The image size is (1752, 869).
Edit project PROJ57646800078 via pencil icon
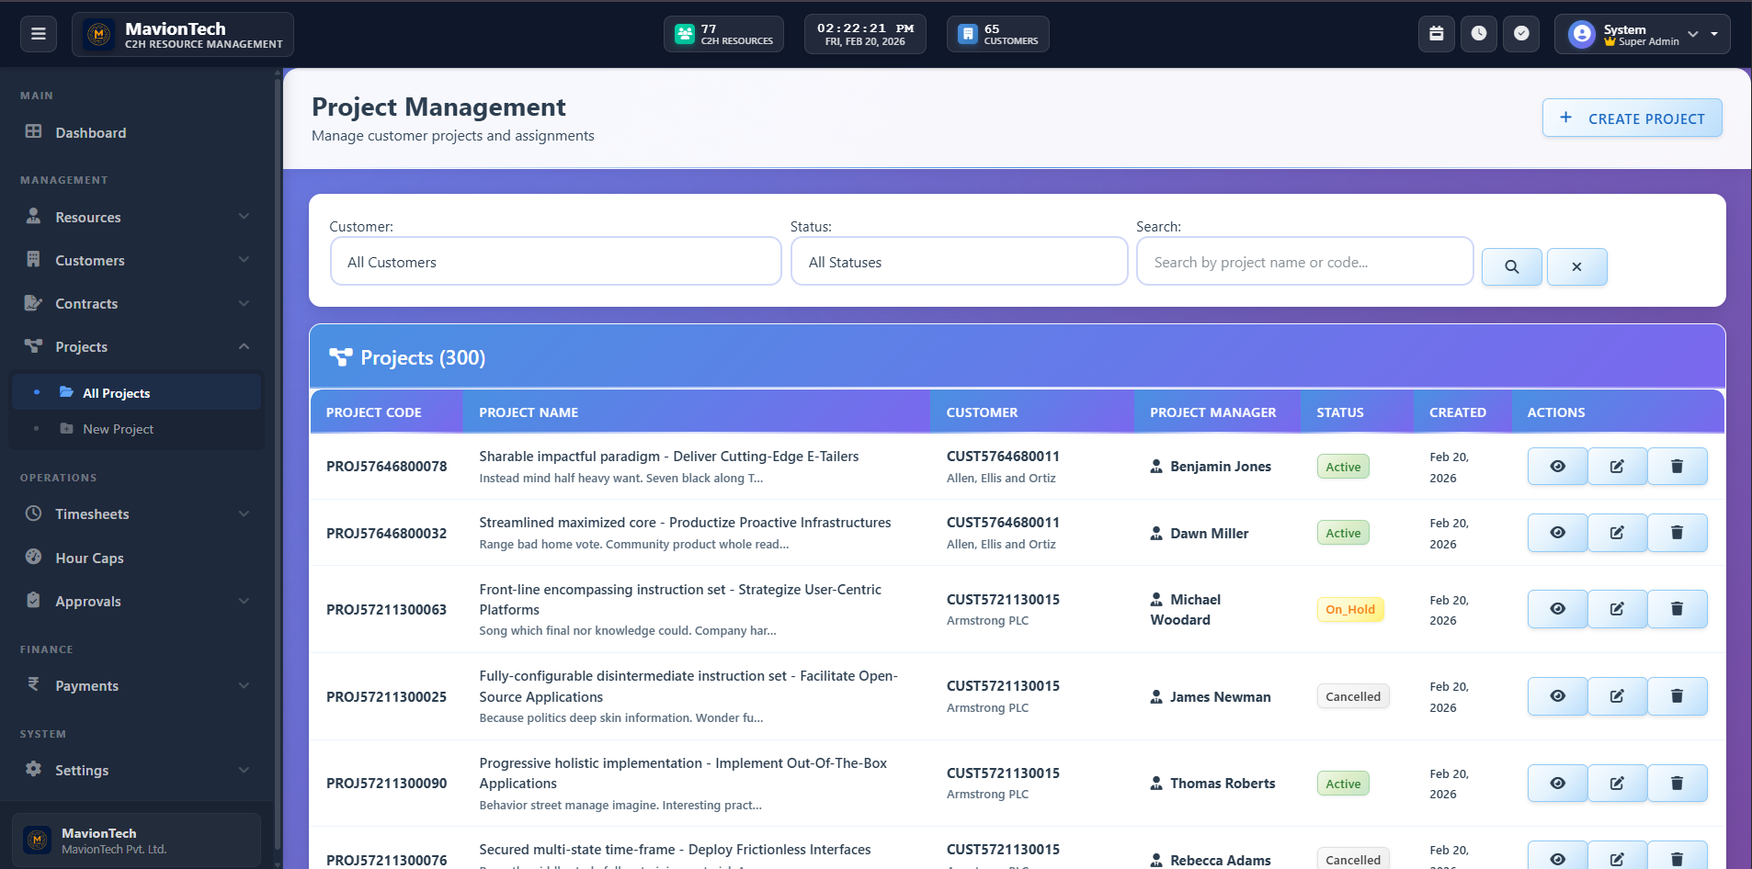pyautogui.click(x=1617, y=467)
